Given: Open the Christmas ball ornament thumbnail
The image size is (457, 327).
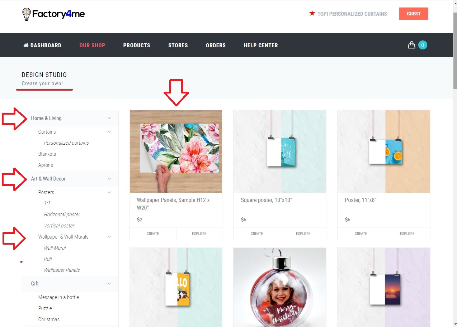Looking at the screenshot, I should [280, 287].
